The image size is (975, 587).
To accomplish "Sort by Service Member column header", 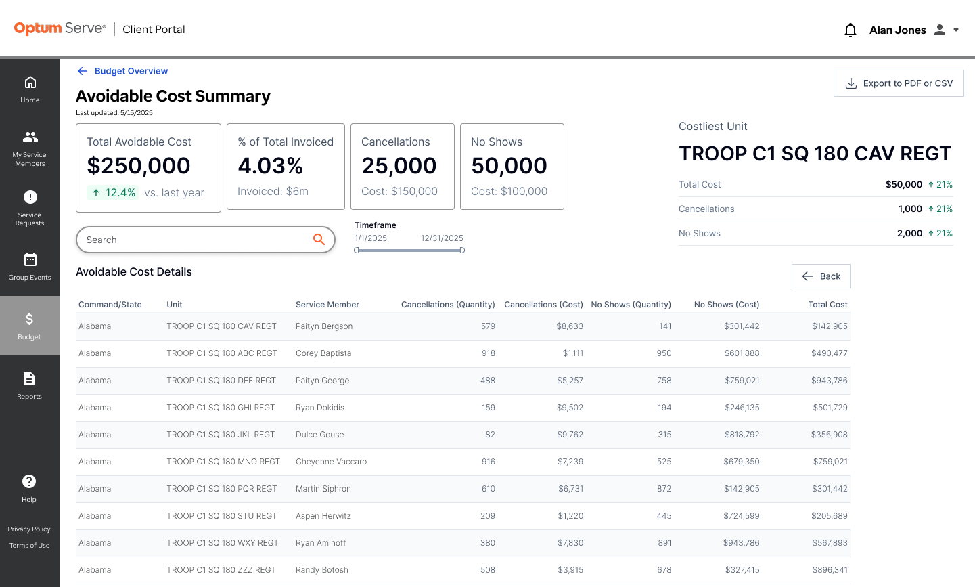I will pos(327,305).
